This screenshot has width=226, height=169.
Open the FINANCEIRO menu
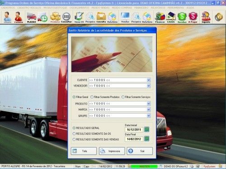pyautogui.click(x=141, y=8)
